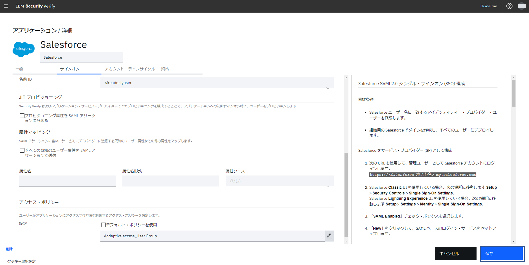529x265 pixels.
Task: Toggle すべての既知のユーザー属性を SAML アサーションで送信 checkbox
Action: click(22, 150)
